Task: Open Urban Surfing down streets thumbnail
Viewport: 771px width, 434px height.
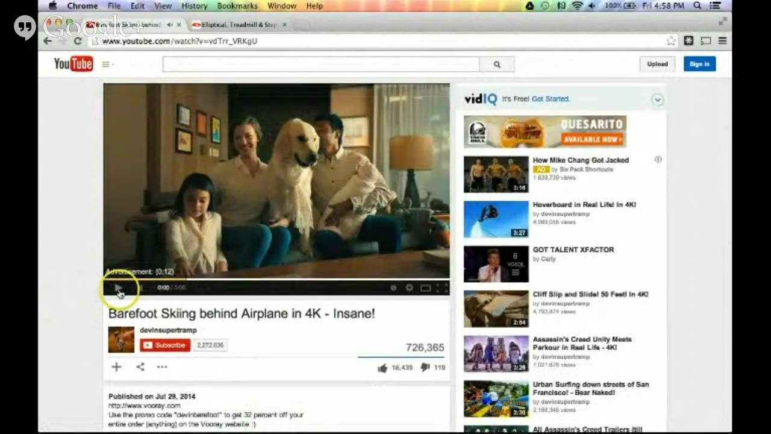Action: click(496, 398)
